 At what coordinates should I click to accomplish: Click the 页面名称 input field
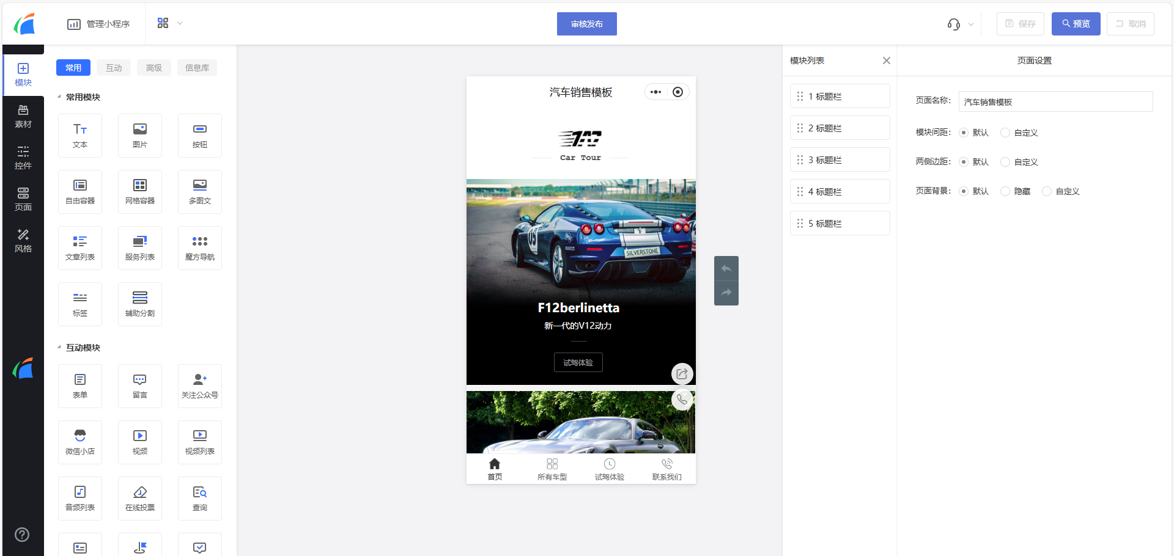coord(1056,101)
